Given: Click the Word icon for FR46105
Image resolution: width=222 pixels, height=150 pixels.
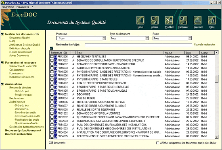Looking at the screenshot, I should coord(55,90).
